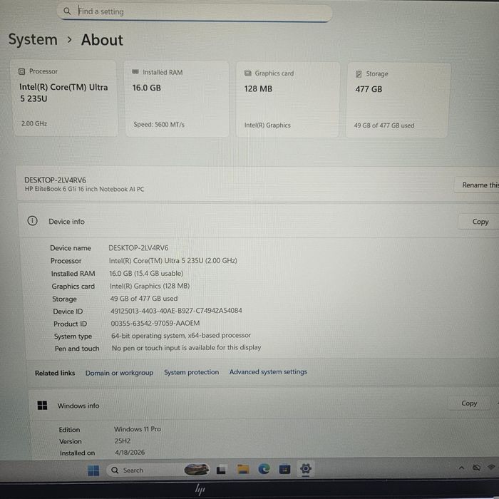Click the taskbar Search box

158,470
